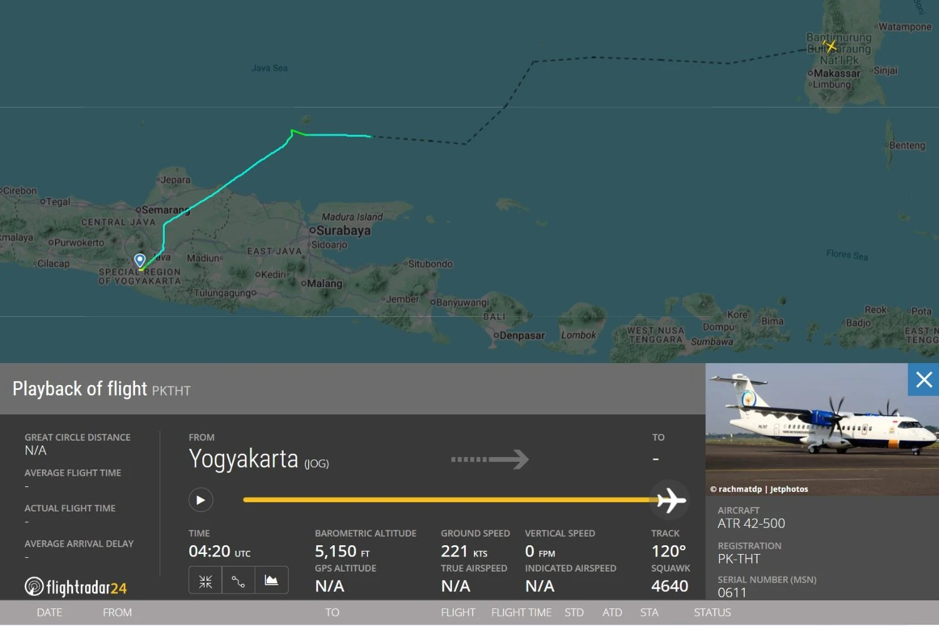This screenshot has width=939, height=626.
Task: Toggle the flight route path icon
Action: 239,581
